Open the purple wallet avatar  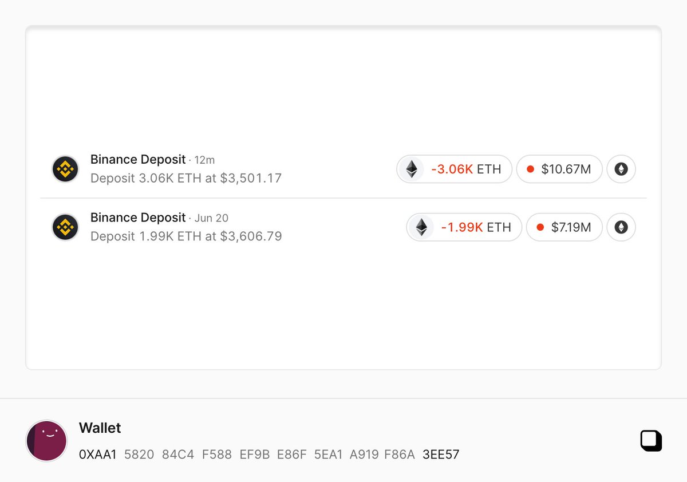[x=46, y=441]
